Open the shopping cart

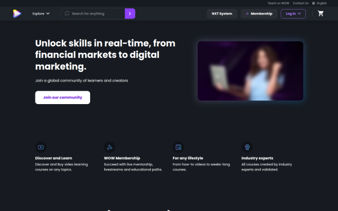point(321,14)
